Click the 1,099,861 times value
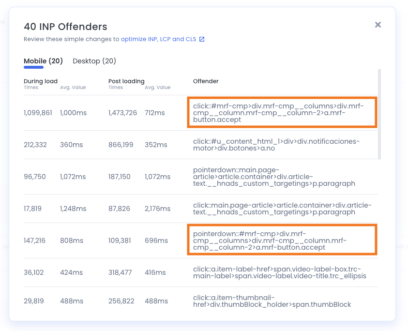The width and height of the screenshot is (408, 331). click(37, 112)
